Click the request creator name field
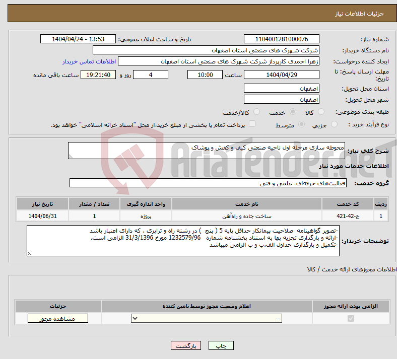This screenshot has width=397, height=359. click(x=219, y=61)
